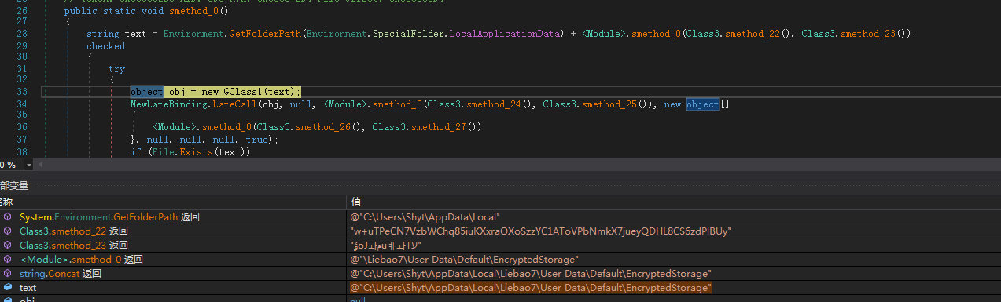This screenshot has height=302, width=1001.
Task: Click the checked keyword on line 29
Action: pyautogui.click(x=105, y=46)
